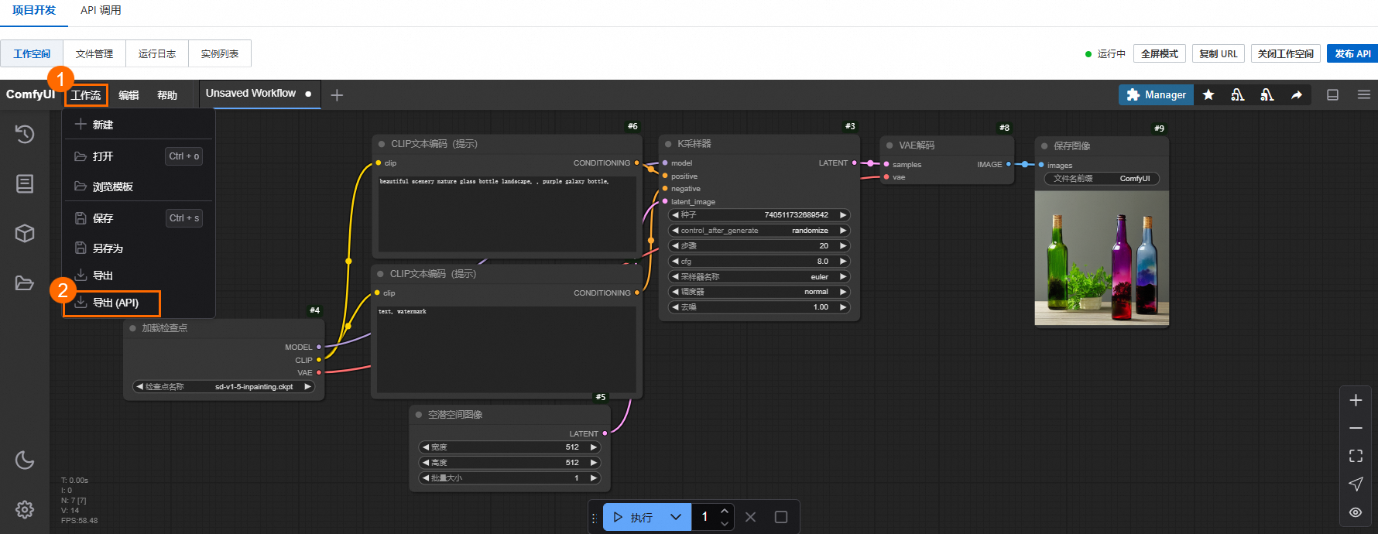Collapse the 空潜空间图像 node via its dot
1378x534 pixels.
(419, 415)
